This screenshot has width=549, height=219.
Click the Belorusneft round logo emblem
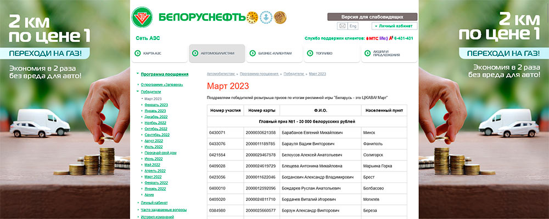(x=142, y=17)
